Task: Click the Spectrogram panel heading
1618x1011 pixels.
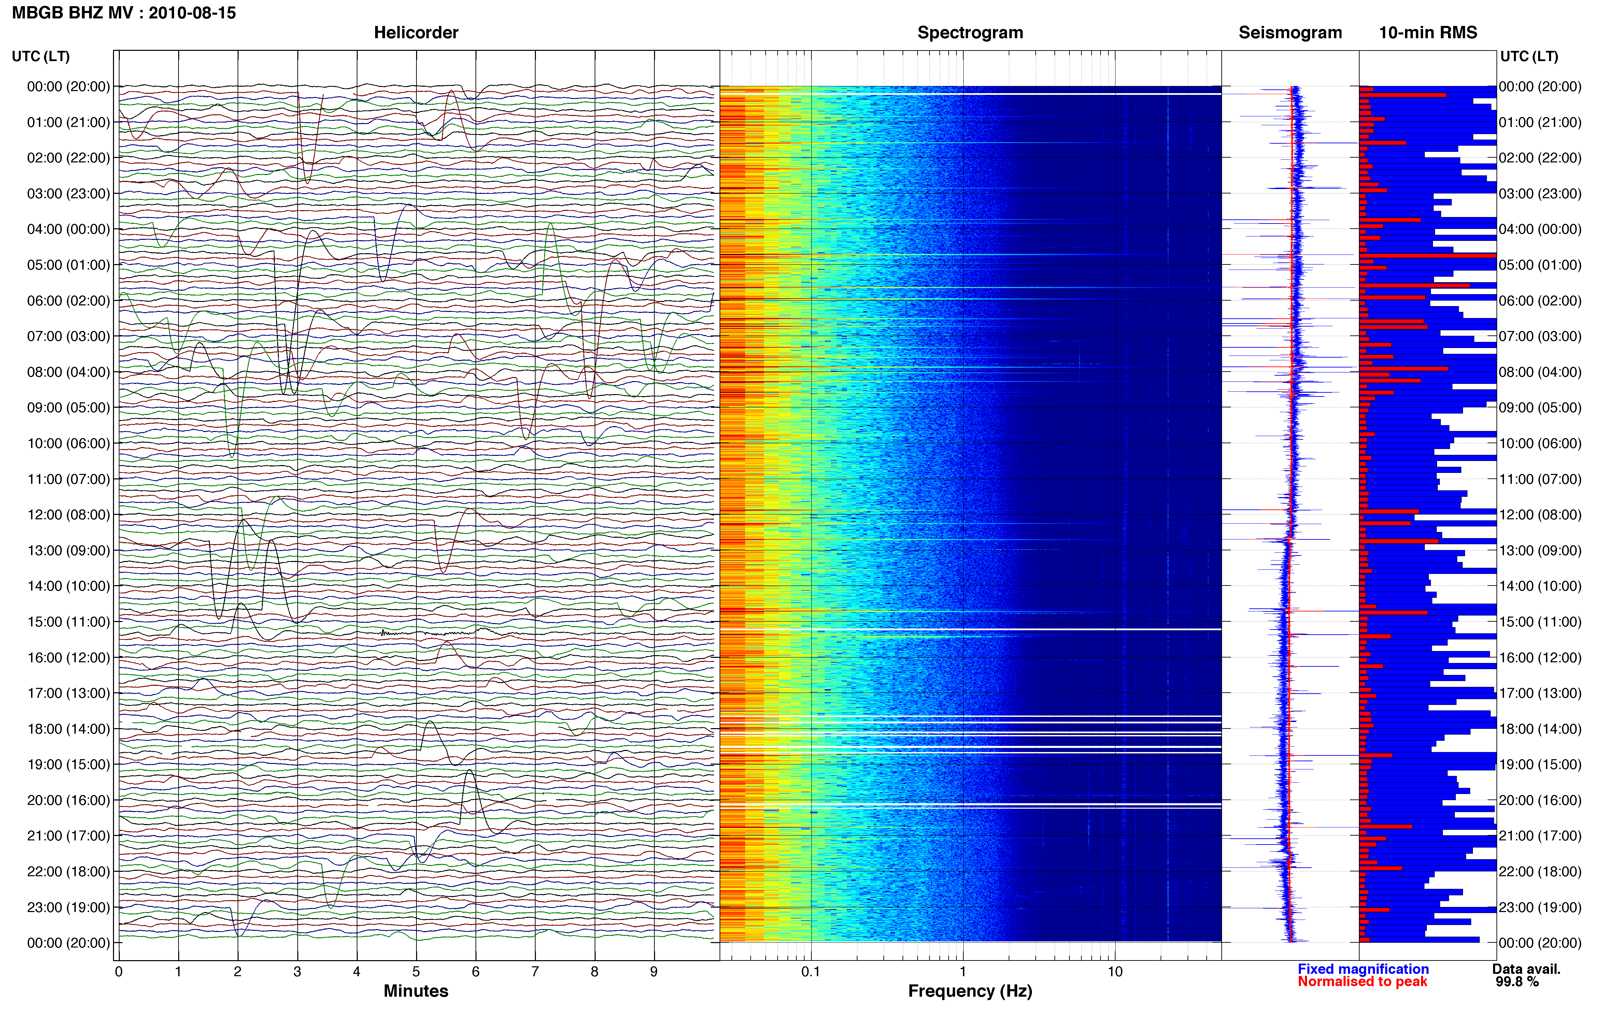Action: 970,33
